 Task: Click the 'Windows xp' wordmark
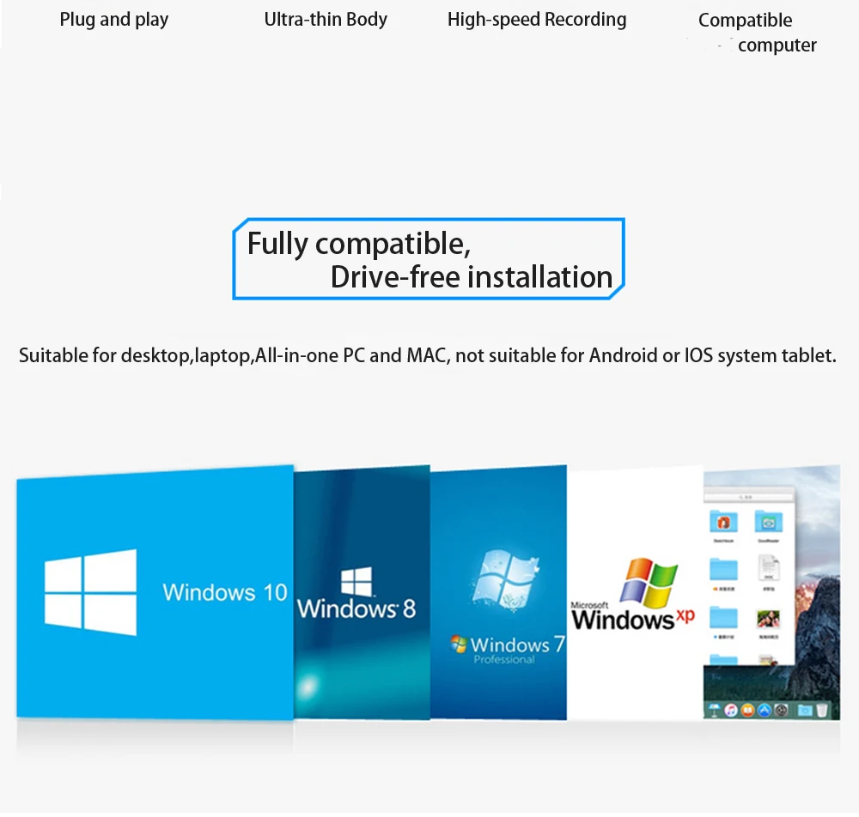[633, 619]
